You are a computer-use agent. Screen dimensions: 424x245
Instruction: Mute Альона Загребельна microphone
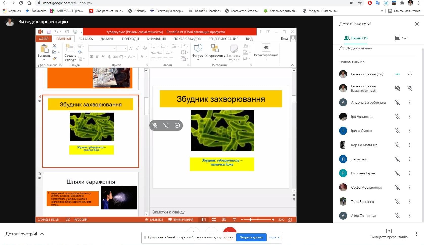[397, 102]
